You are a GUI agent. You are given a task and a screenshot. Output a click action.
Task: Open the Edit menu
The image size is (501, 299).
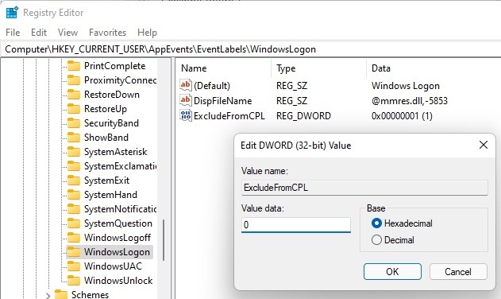pos(39,33)
